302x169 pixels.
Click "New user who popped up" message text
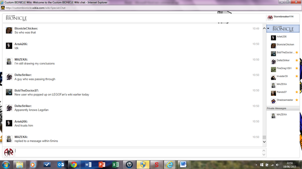point(52,94)
